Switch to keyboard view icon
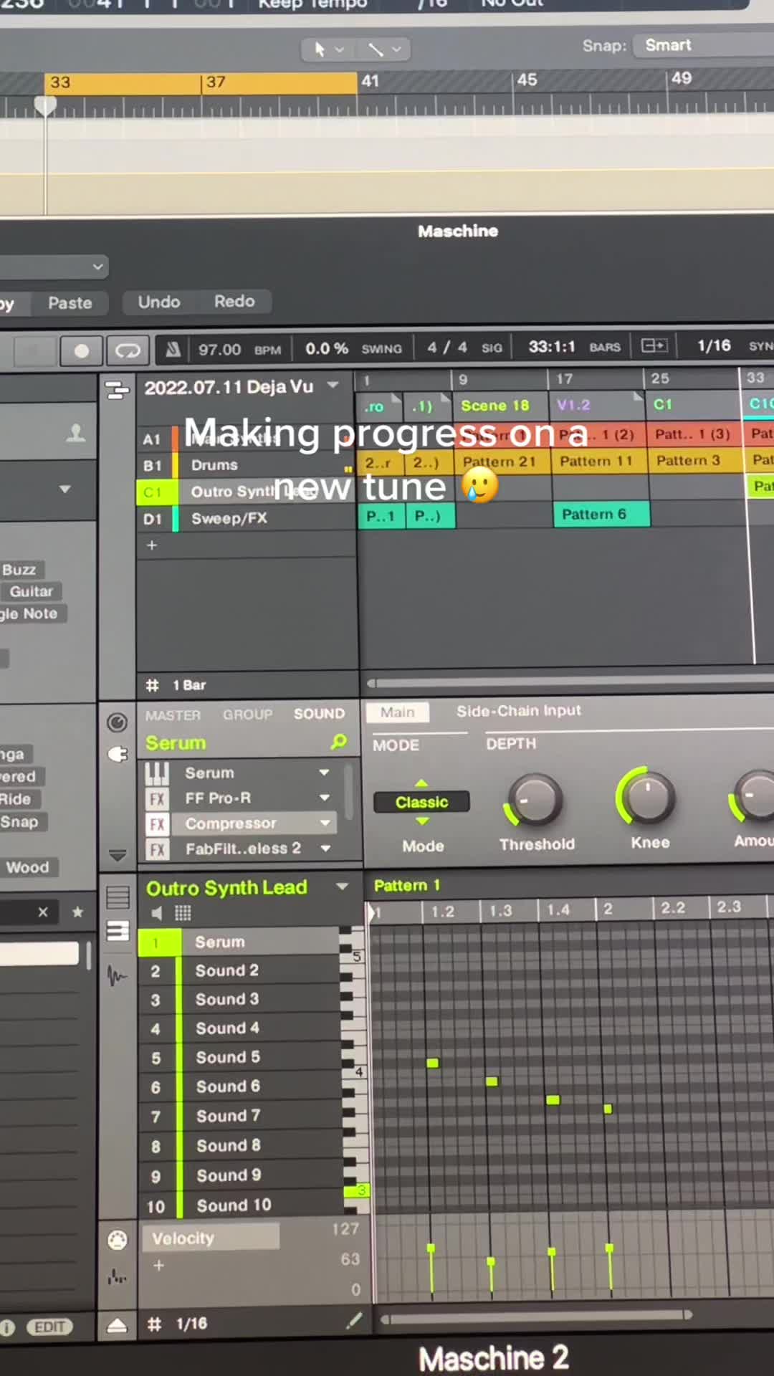This screenshot has height=1376, width=774. click(118, 931)
